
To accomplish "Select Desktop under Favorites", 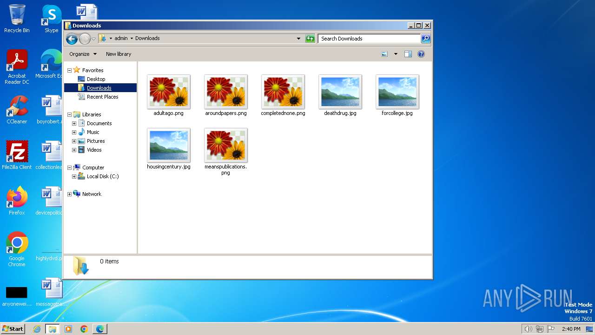I will [96, 79].
